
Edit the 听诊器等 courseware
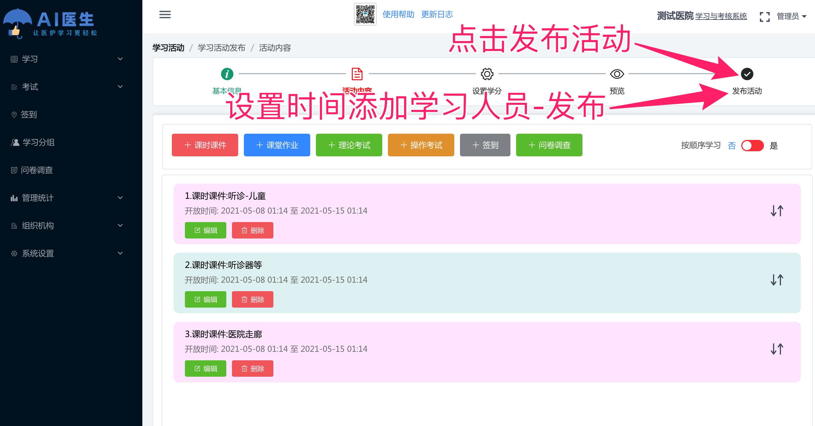[x=205, y=300]
